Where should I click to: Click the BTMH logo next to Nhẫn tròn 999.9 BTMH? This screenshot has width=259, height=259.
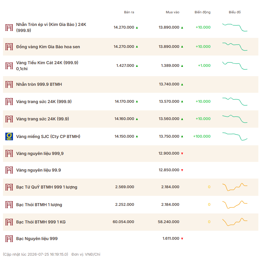pyautogui.click(x=9, y=84)
